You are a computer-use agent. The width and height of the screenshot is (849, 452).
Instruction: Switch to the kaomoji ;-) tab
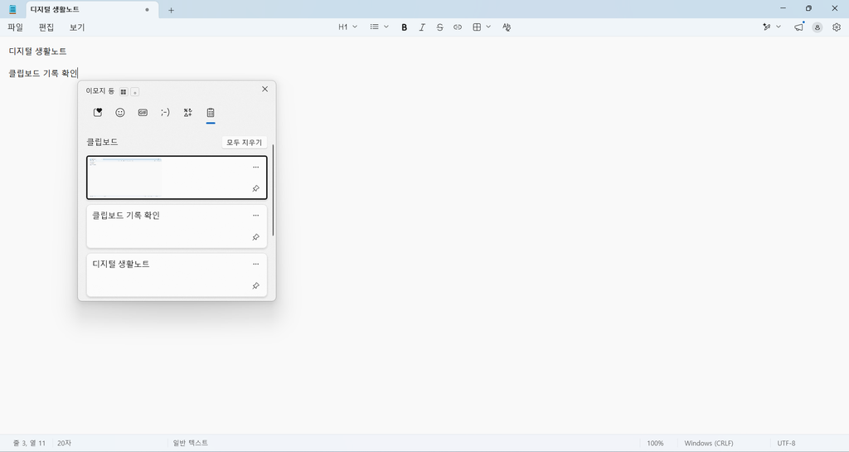pos(165,113)
